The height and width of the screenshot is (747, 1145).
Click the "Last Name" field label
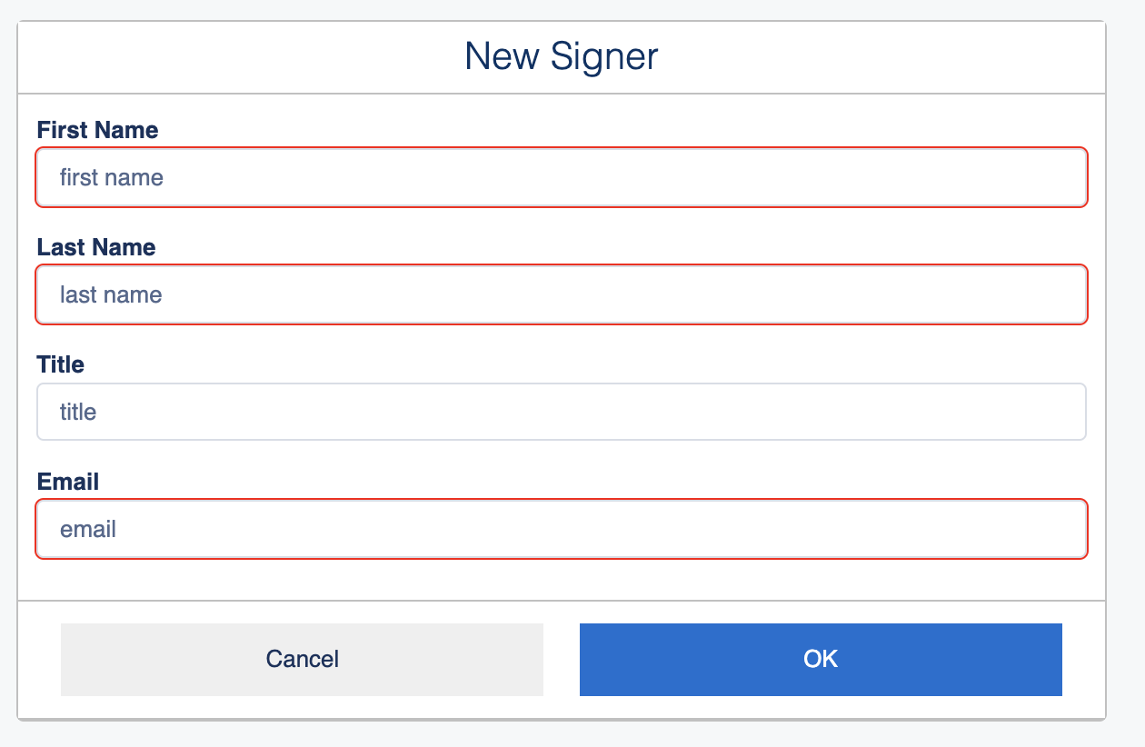pyautogui.click(x=95, y=247)
